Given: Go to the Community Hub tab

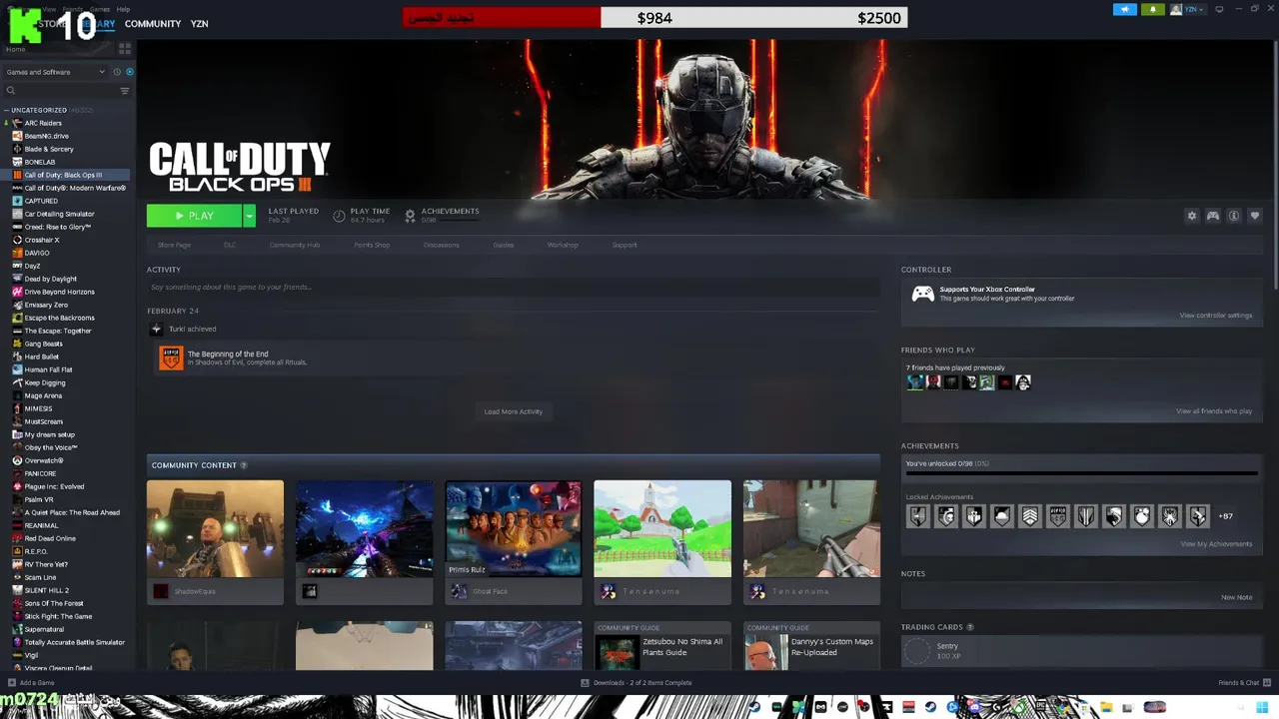Looking at the screenshot, I should [x=294, y=245].
